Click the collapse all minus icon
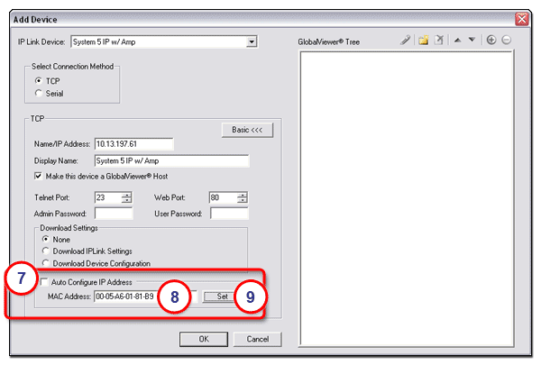 507,41
